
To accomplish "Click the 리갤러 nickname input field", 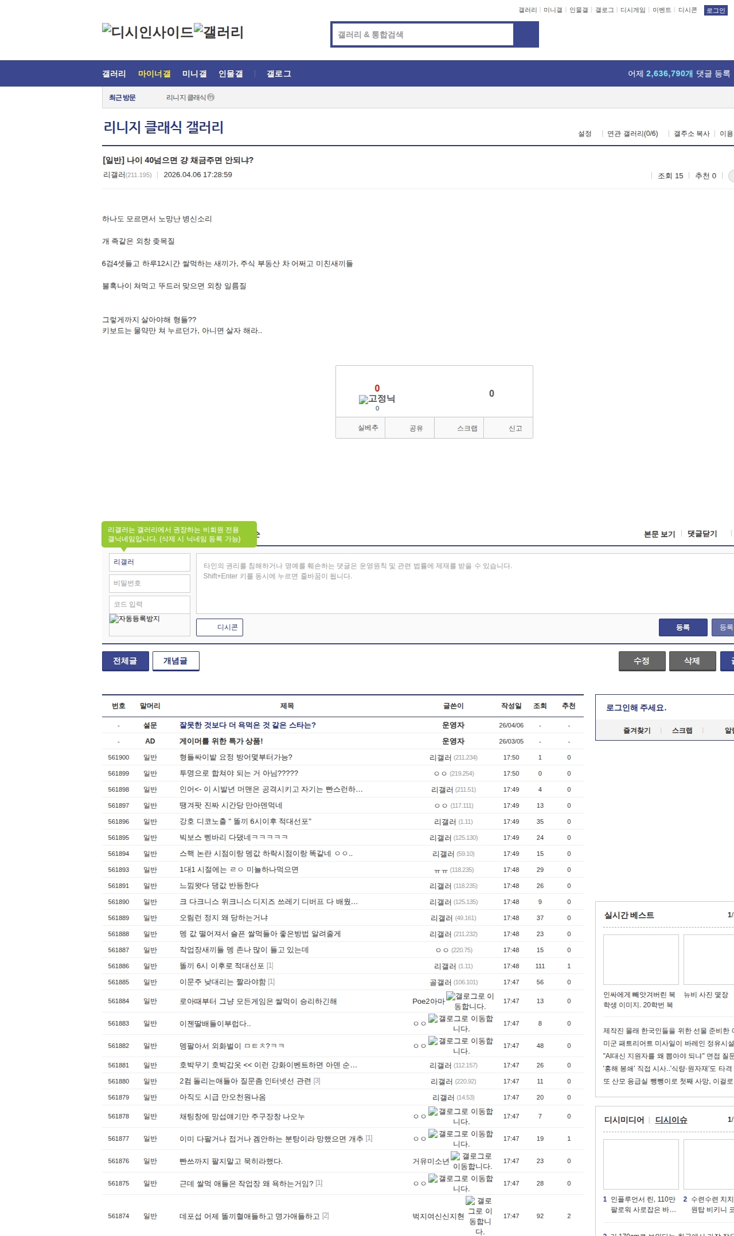I will (x=150, y=562).
